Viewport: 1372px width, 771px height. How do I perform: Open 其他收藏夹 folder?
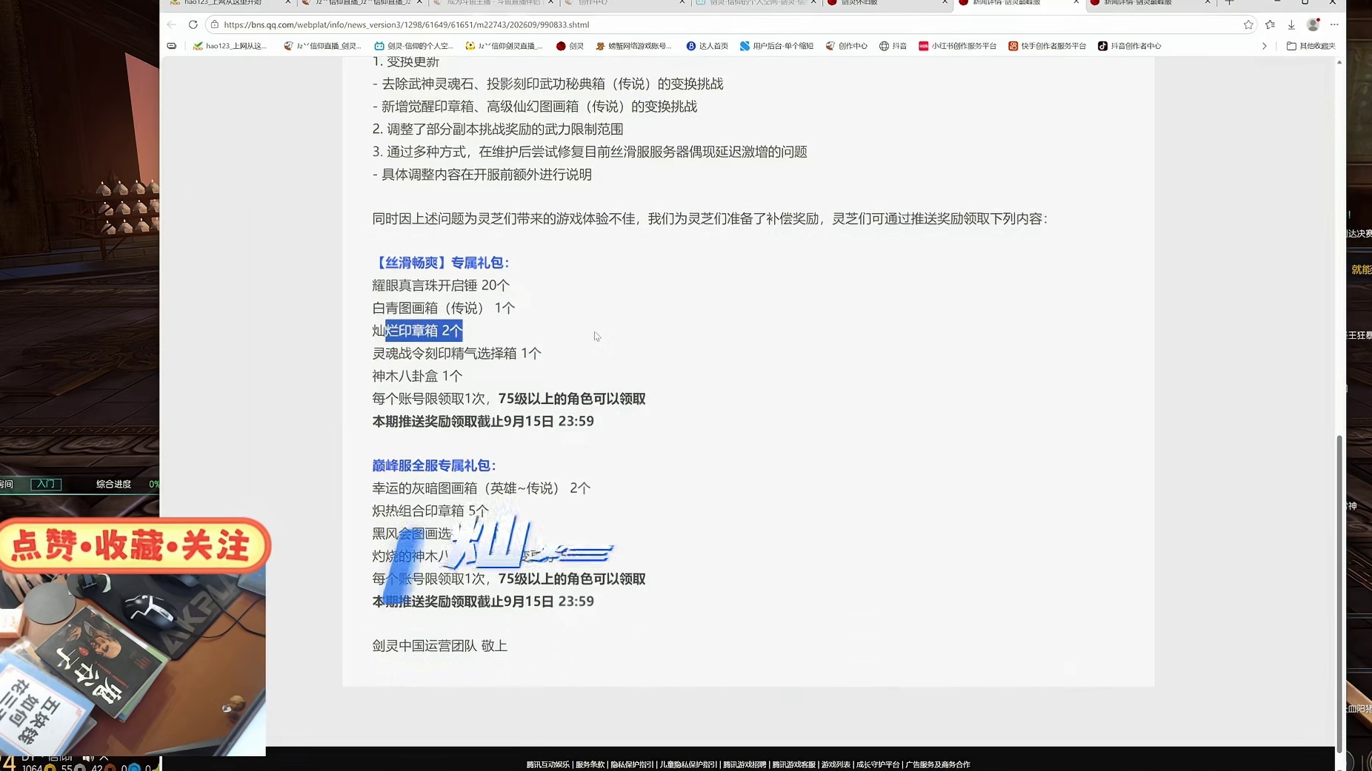tap(1311, 46)
